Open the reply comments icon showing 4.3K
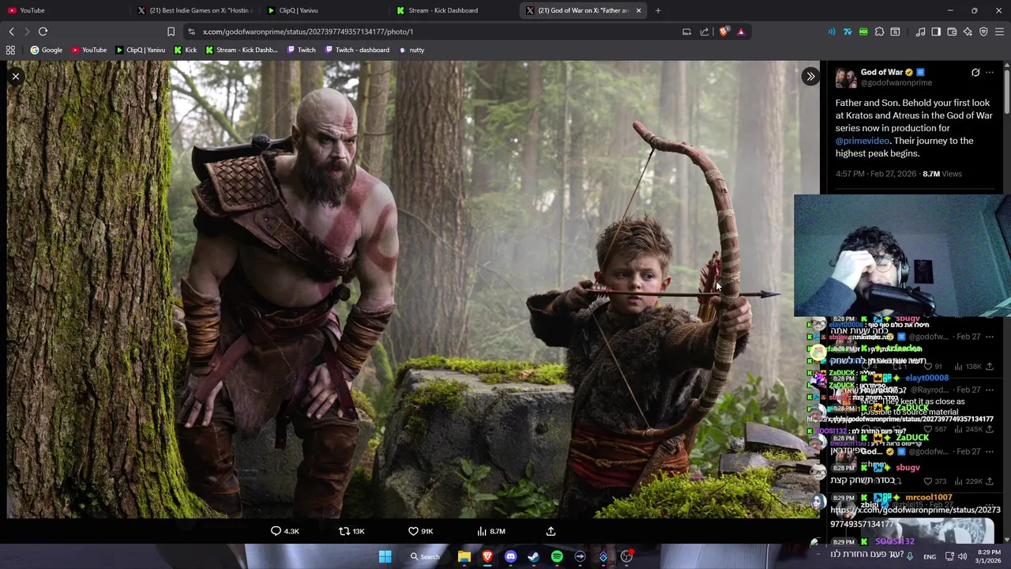 (285, 531)
